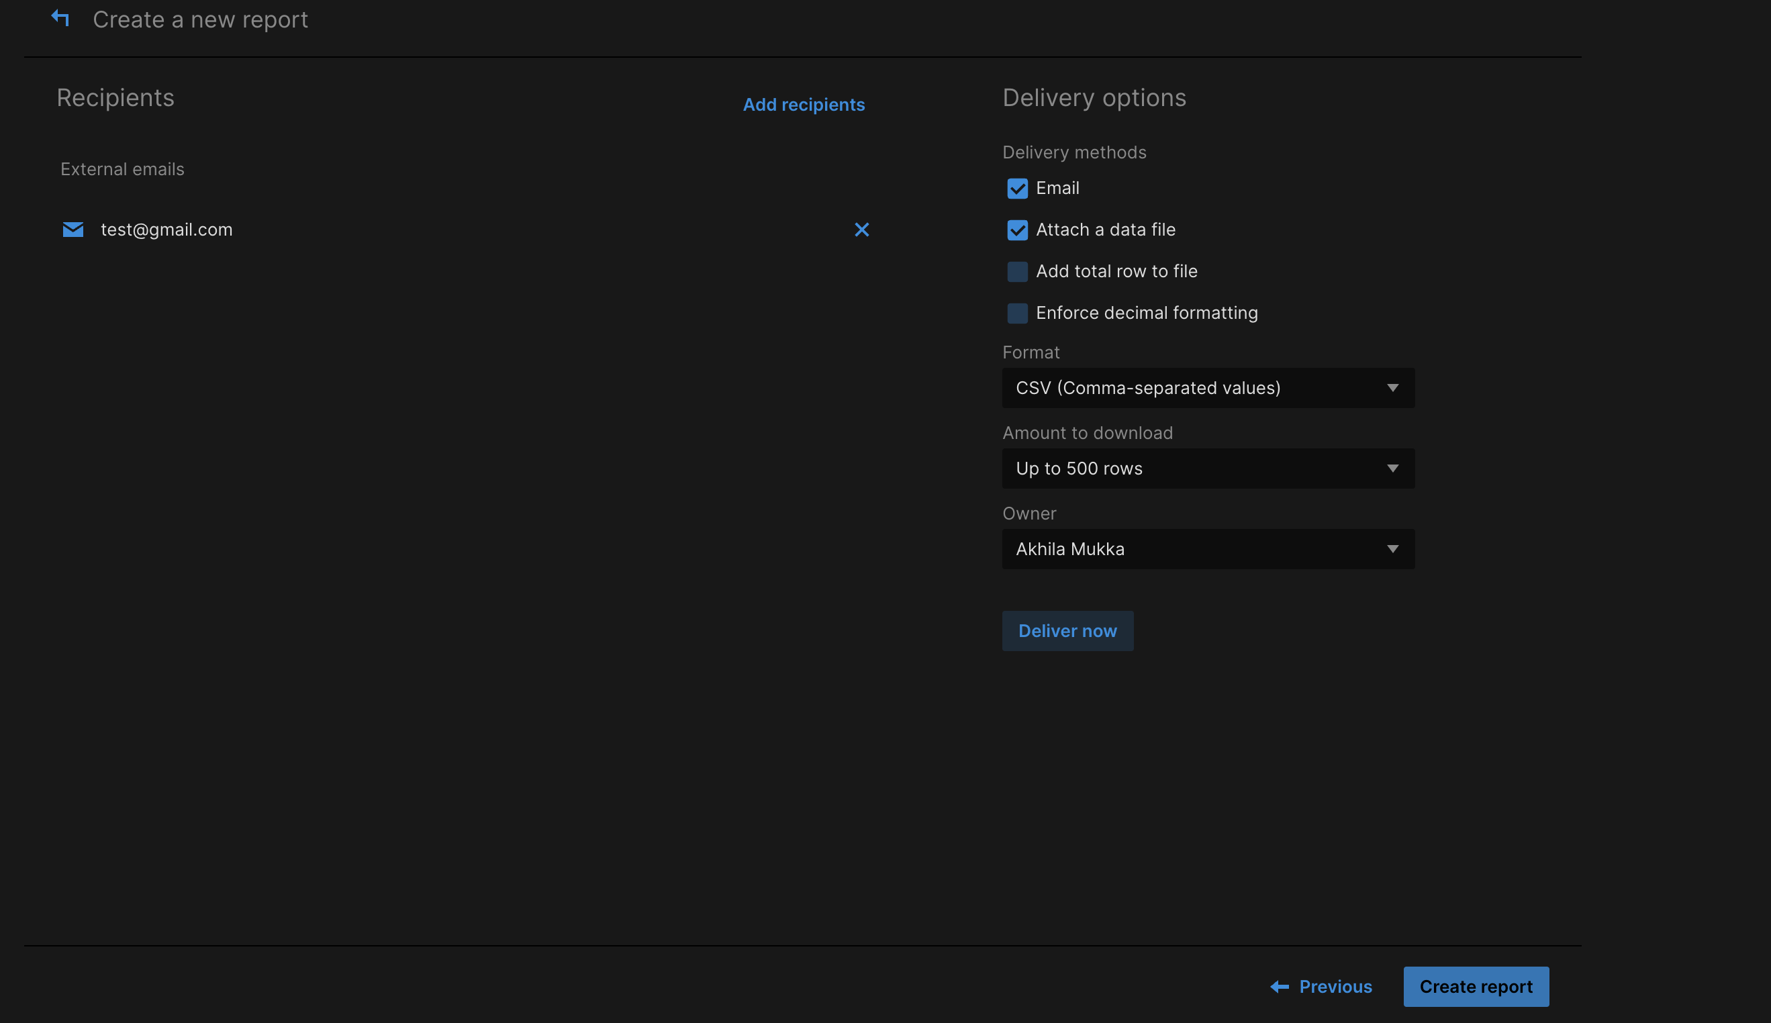Click the left arrow icon before Previous
1771x1023 pixels.
pos(1280,987)
